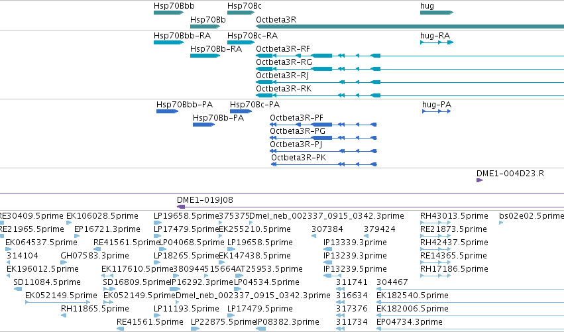
Task: Click the RH17186.5prime EST label
Action: point(454,269)
